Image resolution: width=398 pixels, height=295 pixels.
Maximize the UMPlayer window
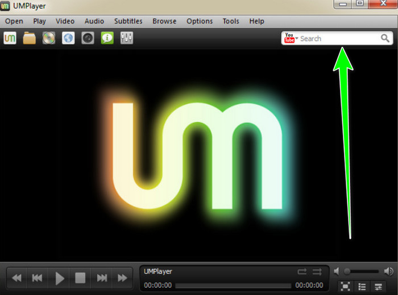pyautogui.click(x=360, y=4)
